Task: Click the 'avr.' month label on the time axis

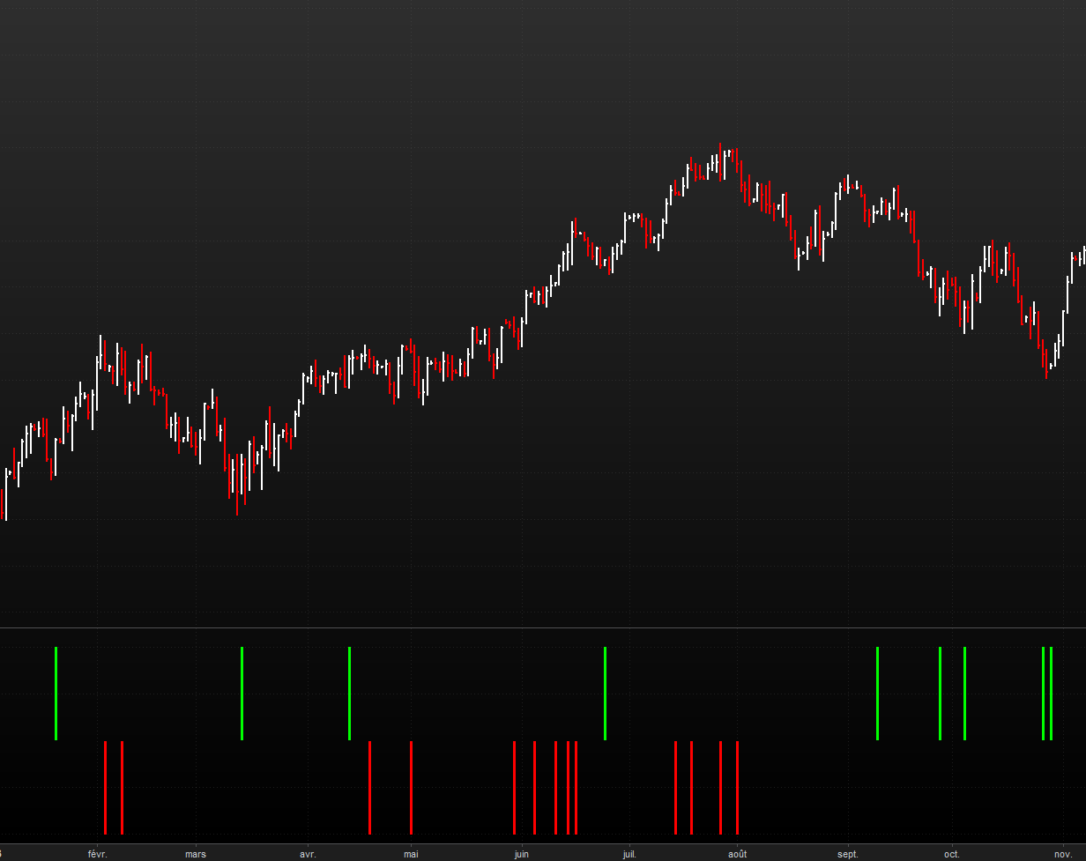Action: (x=308, y=854)
